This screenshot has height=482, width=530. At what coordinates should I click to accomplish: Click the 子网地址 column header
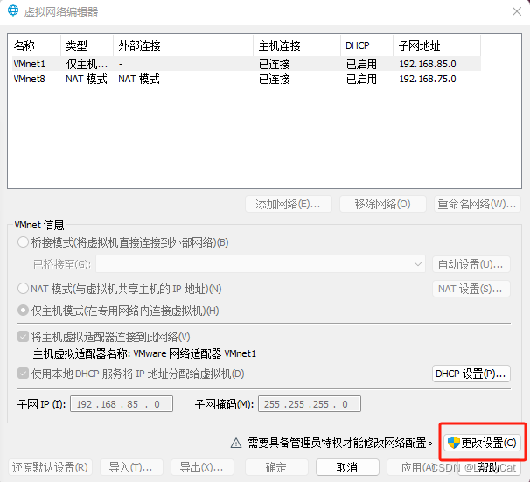(436, 45)
